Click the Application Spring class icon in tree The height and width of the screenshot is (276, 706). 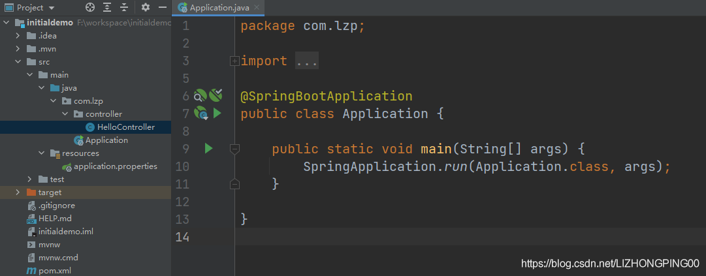click(x=78, y=140)
